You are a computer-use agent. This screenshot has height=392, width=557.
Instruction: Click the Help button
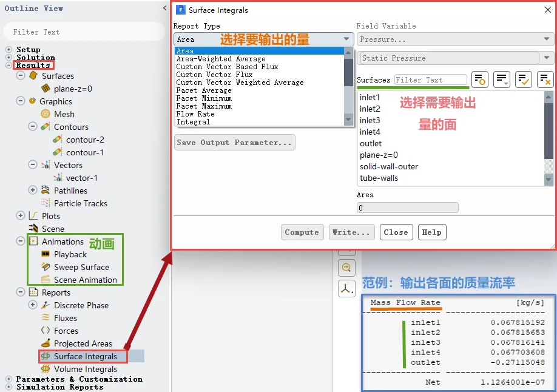(432, 232)
